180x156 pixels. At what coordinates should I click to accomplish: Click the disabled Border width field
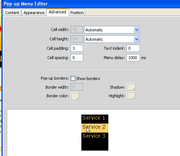[x=77, y=87]
